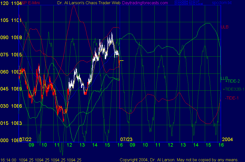
Task: Select the 045 value on the left scale
Action: (4, 89)
